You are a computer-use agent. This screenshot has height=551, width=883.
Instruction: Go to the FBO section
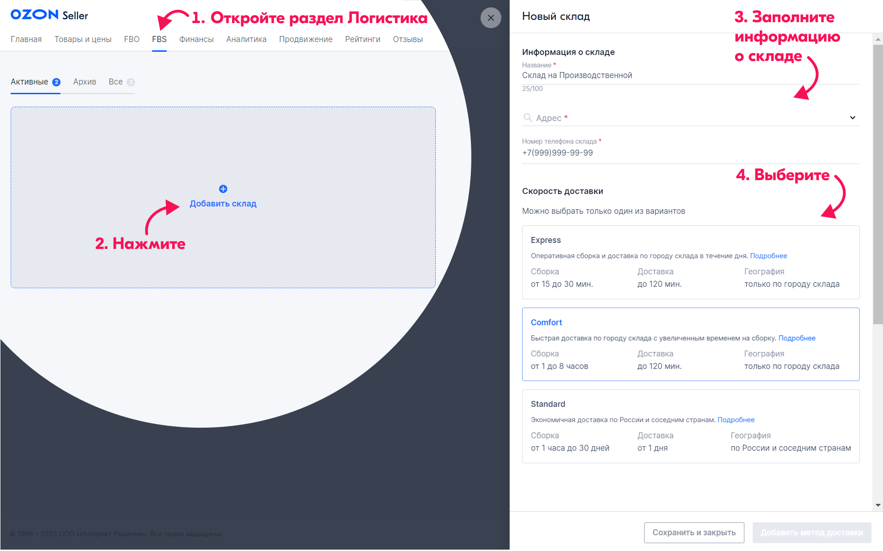132,39
